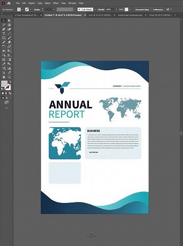Screen dimensions: 183x246
Task: Activate the Artboard tool
Action: [x=4, y=73]
